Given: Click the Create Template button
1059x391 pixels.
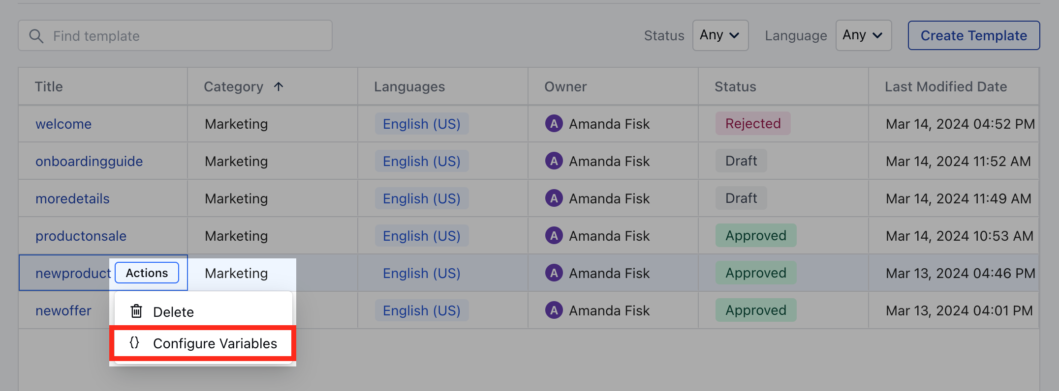Looking at the screenshot, I should [x=974, y=35].
